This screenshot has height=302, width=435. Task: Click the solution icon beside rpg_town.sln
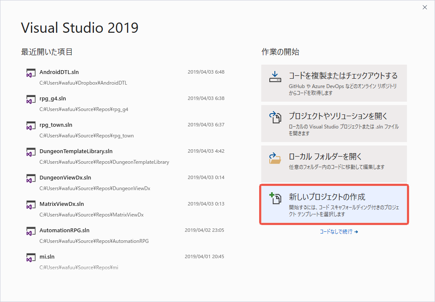tap(31, 126)
